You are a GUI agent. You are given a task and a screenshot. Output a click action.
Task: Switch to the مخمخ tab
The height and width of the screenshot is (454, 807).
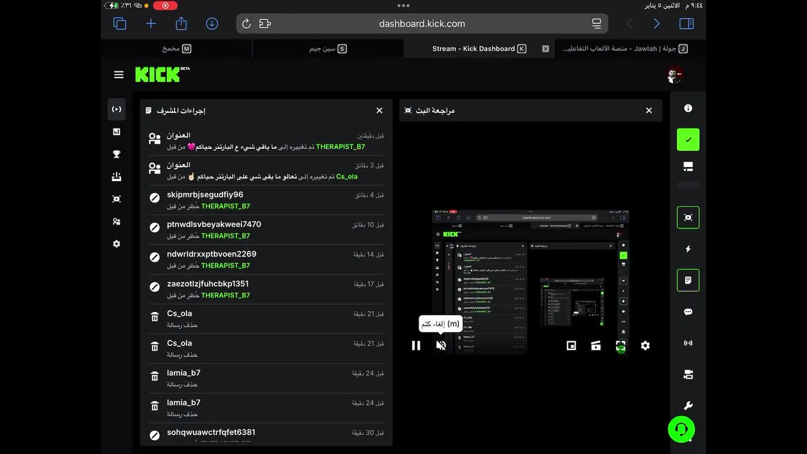click(177, 49)
